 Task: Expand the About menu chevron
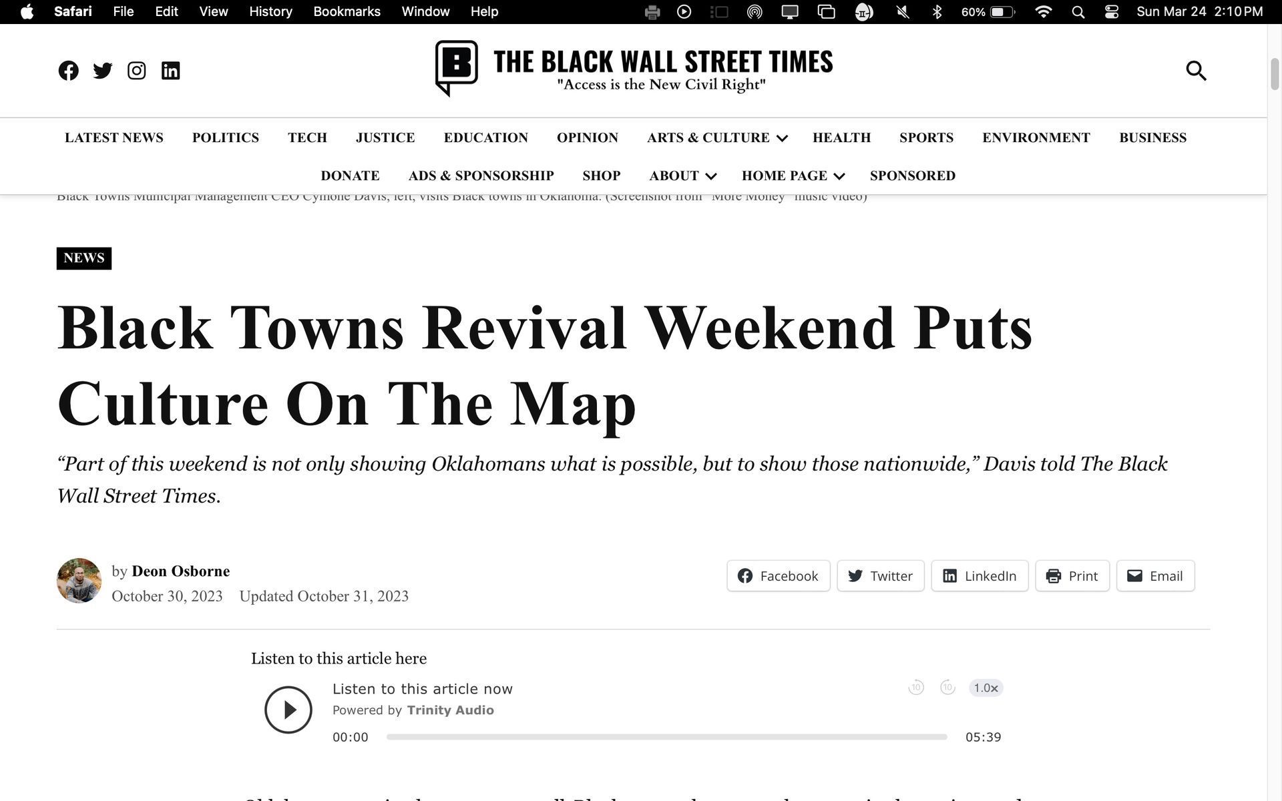[711, 176]
